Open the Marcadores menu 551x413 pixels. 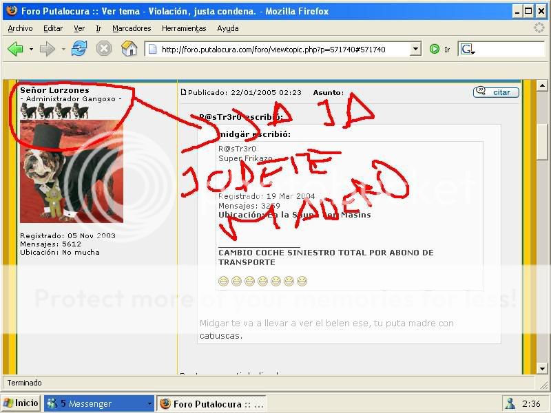click(x=132, y=28)
